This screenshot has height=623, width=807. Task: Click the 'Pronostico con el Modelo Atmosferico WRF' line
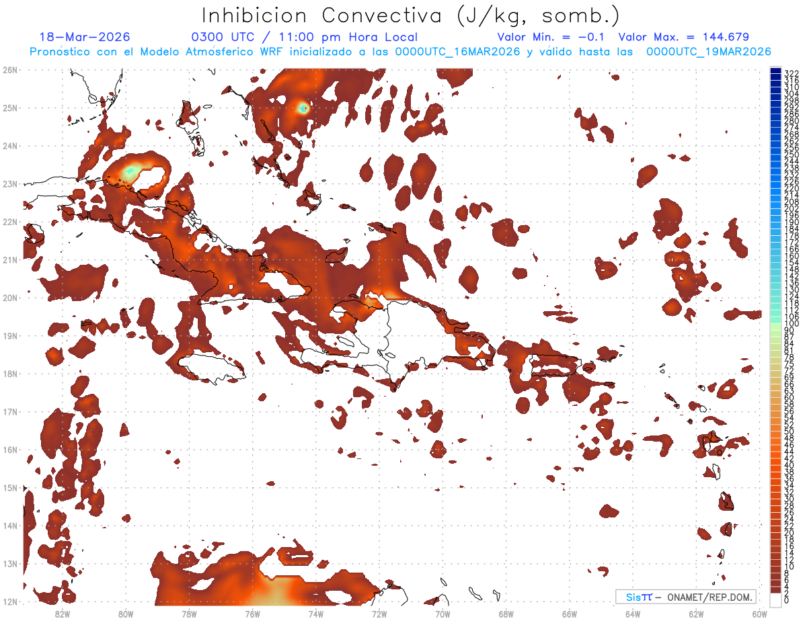point(400,52)
